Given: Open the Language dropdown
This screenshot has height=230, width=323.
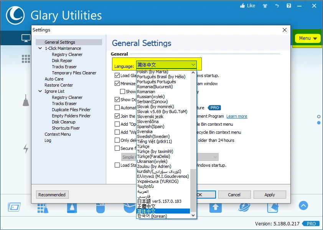Looking at the screenshot, I should (x=194, y=64).
